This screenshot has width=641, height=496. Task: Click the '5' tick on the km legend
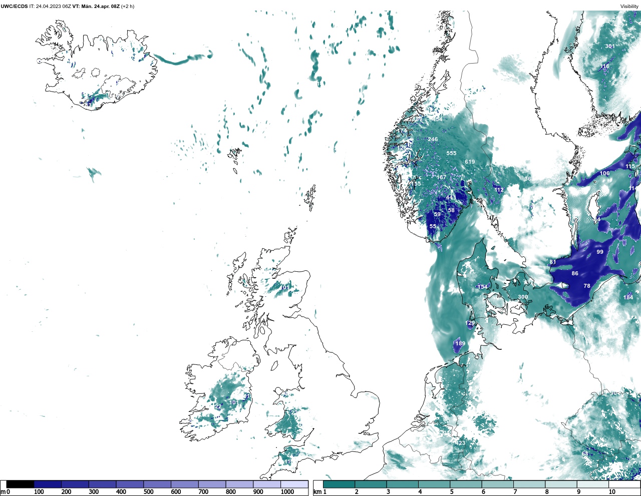click(x=452, y=492)
